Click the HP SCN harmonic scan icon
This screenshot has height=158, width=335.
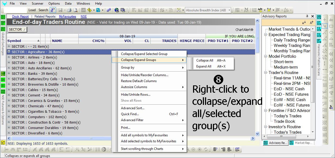click(x=319, y=40)
